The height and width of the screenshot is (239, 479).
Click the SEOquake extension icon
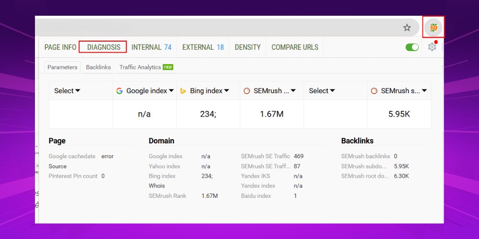click(433, 28)
